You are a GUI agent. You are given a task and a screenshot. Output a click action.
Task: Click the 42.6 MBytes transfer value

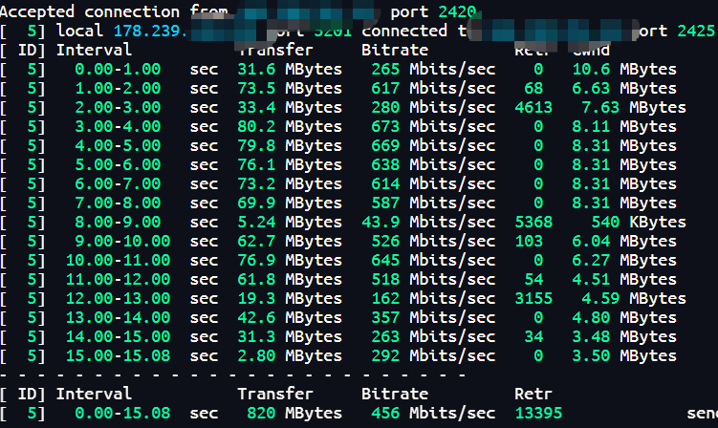(x=290, y=318)
